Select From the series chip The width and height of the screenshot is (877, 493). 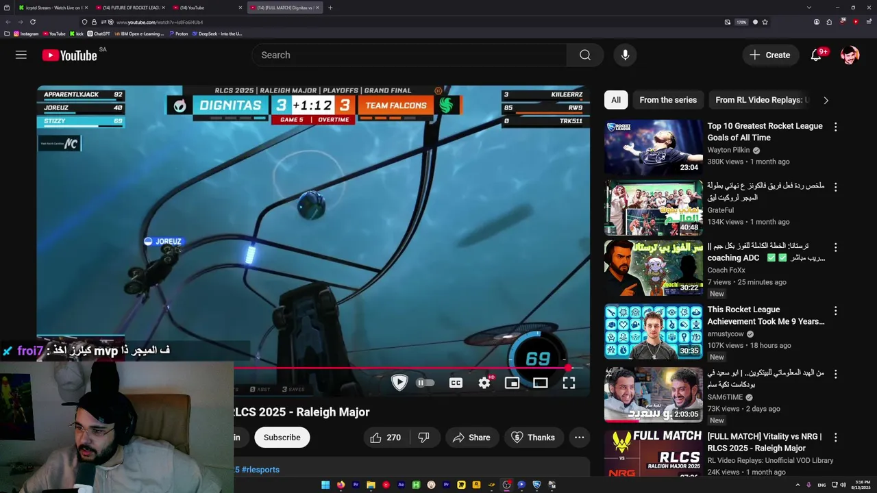668,100
